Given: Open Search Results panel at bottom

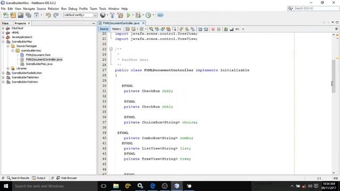Looking at the screenshot, I should tap(18, 178).
